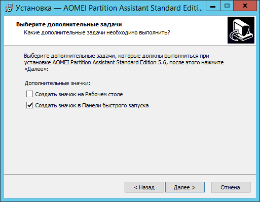Screen dimensions: 260x202
Task: Toggle the quick launch option via its label text
Action: [92, 105]
